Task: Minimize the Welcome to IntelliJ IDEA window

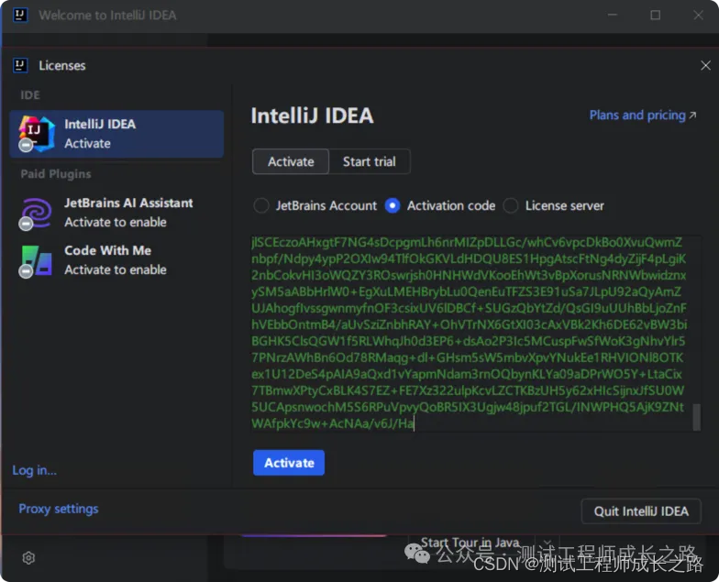Action: tap(613, 15)
